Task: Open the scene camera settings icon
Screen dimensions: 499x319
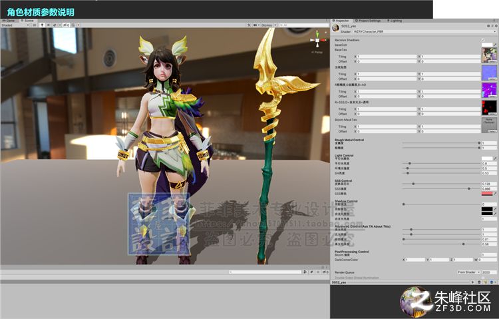Action: click(x=255, y=25)
